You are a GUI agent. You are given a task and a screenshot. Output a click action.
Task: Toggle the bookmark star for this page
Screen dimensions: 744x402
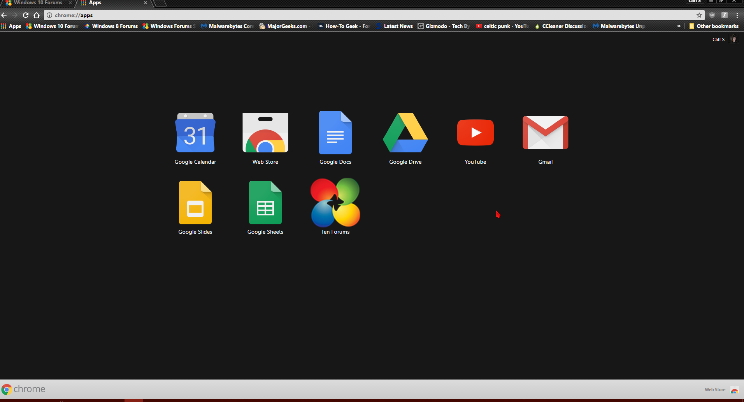[699, 15]
